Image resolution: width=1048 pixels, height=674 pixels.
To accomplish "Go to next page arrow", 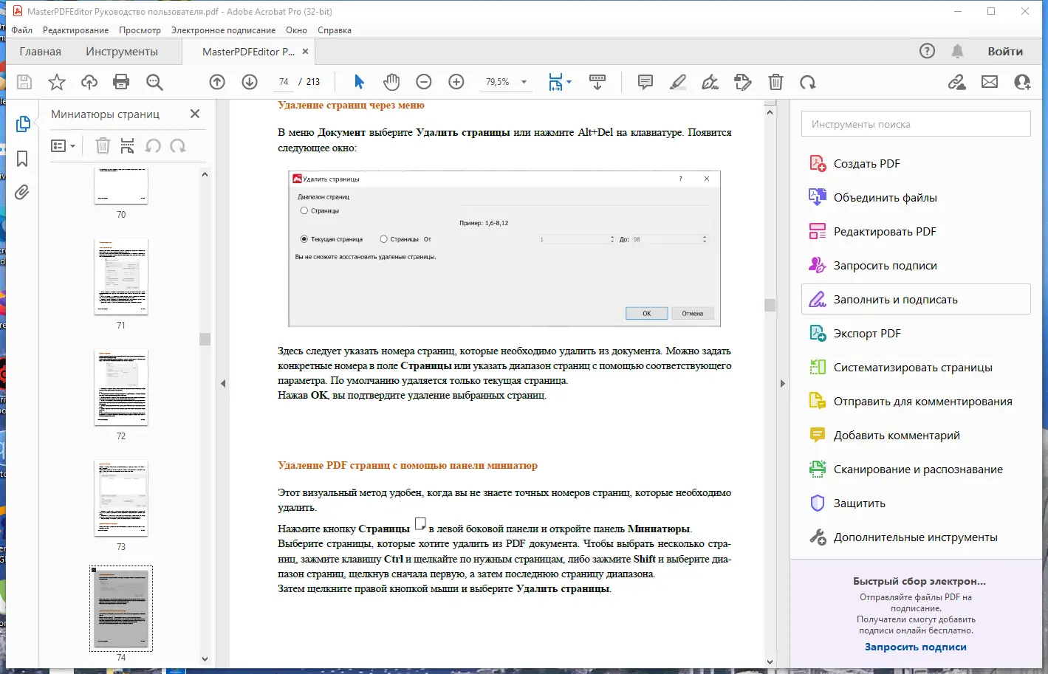I will [250, 82].
